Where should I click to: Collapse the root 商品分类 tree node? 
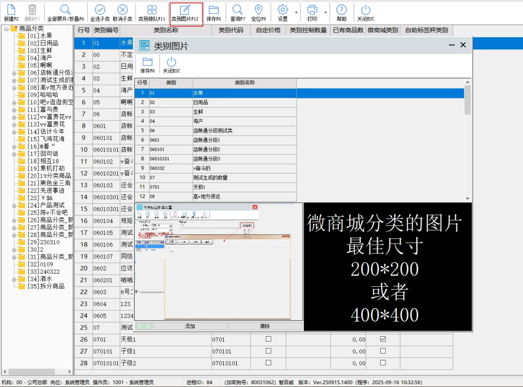coord(6,29)
